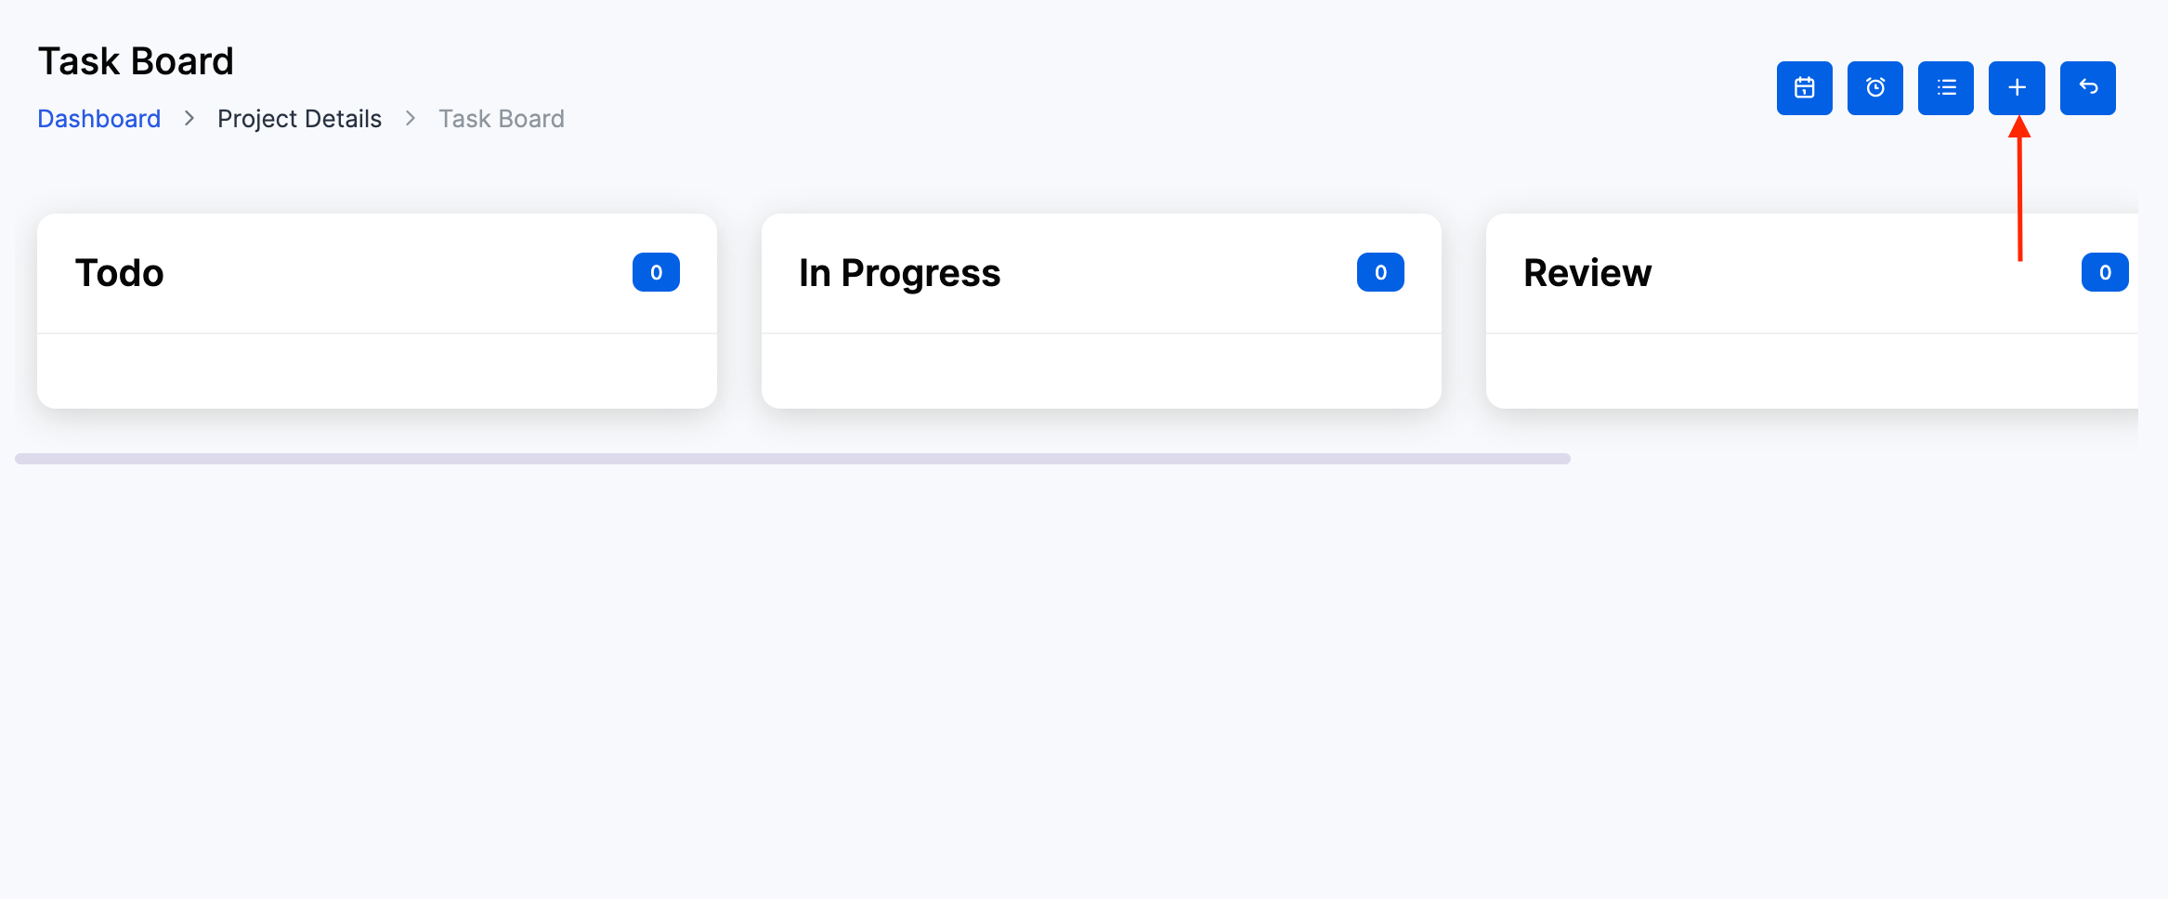Click the Todo count badge
Image resolution: width=2168 pixels, height=899 pixels.
656,272
